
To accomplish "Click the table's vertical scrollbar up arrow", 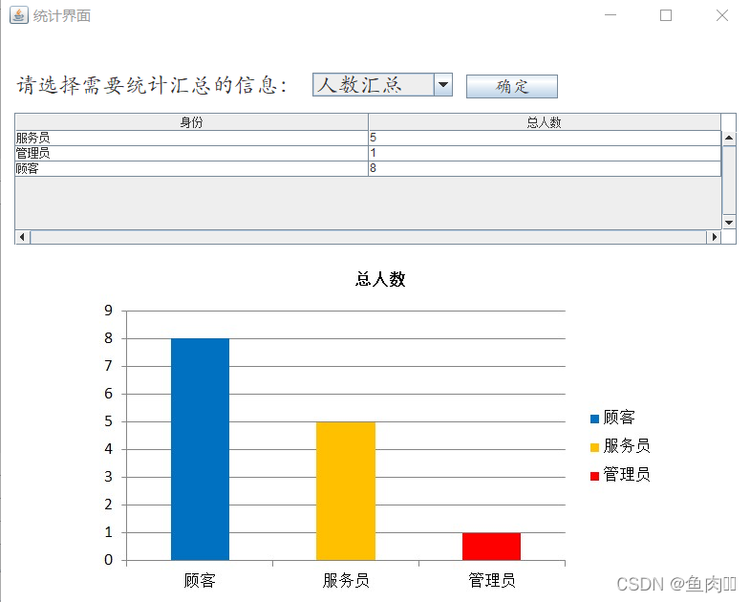I will coord(729,138).
